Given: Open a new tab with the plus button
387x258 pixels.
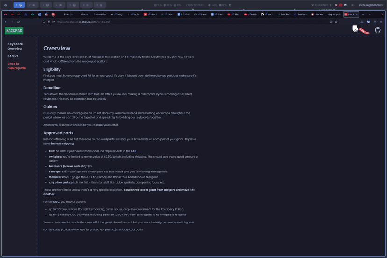Looking at the screenshot, I should (x=363, y=14).
